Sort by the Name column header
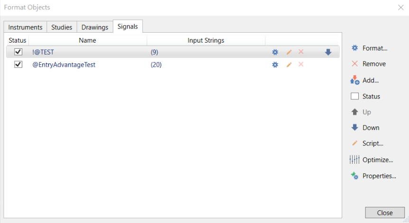 click(88, 40)
